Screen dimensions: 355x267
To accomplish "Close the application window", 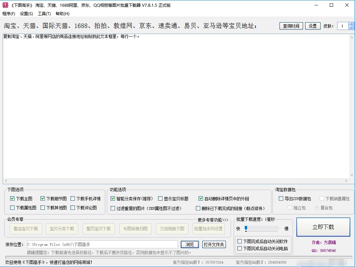I will pos(347,5).
